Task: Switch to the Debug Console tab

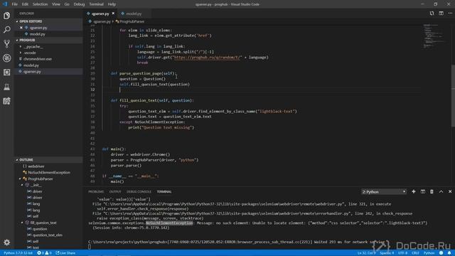Action: pyautogui.click(x=139, y=191)
